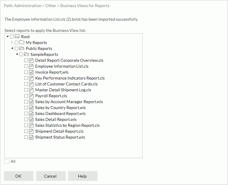Click the SampleReports folder icon
228x185 pixels.
tap(26, 54)
